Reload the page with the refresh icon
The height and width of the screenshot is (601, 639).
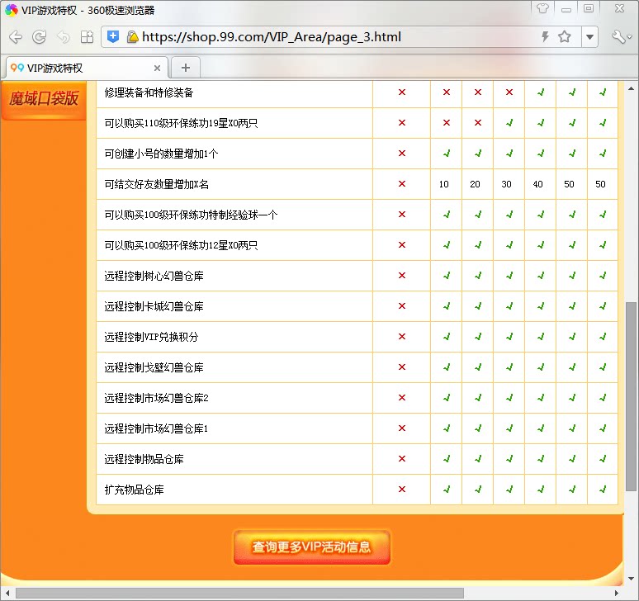pos(40,37)
